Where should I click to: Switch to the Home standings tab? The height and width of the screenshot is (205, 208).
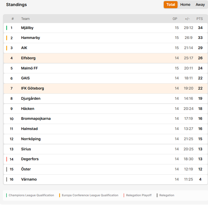[185, 5]
